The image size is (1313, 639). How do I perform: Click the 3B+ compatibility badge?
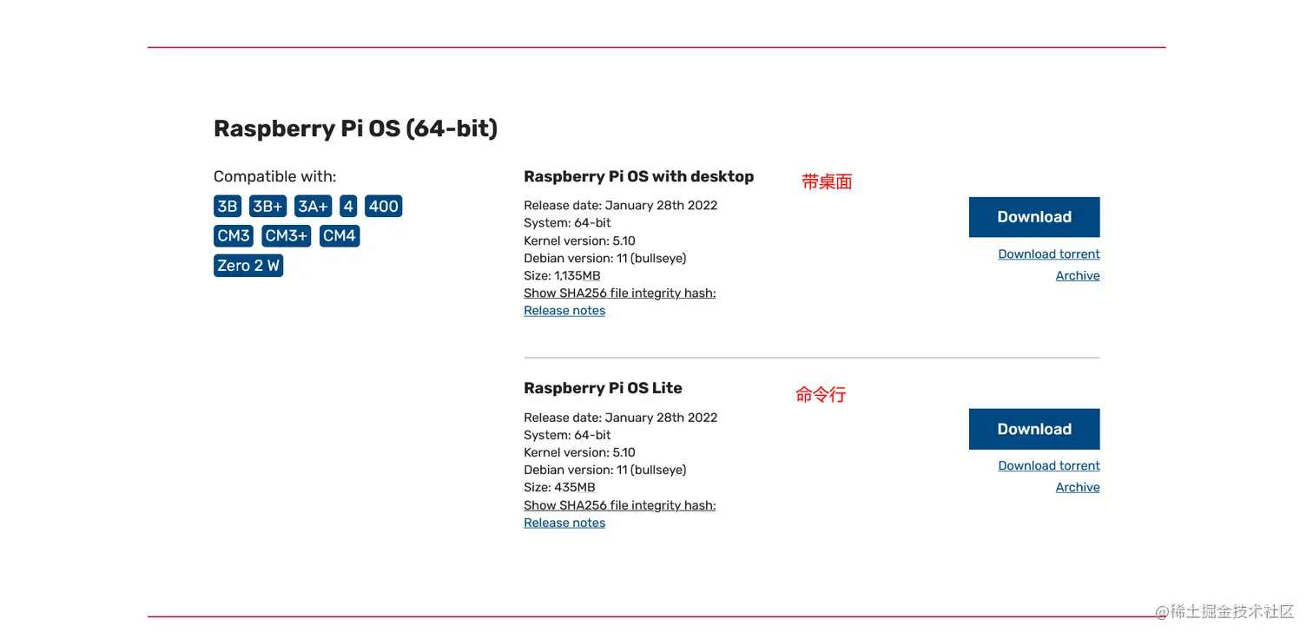tap(267, 207)
